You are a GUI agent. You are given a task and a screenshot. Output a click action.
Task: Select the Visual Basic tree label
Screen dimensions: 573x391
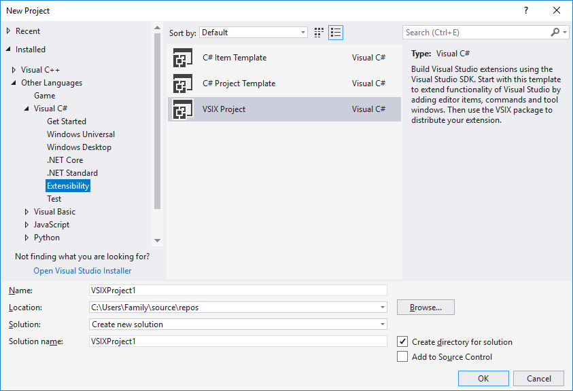tap(54, 212)
